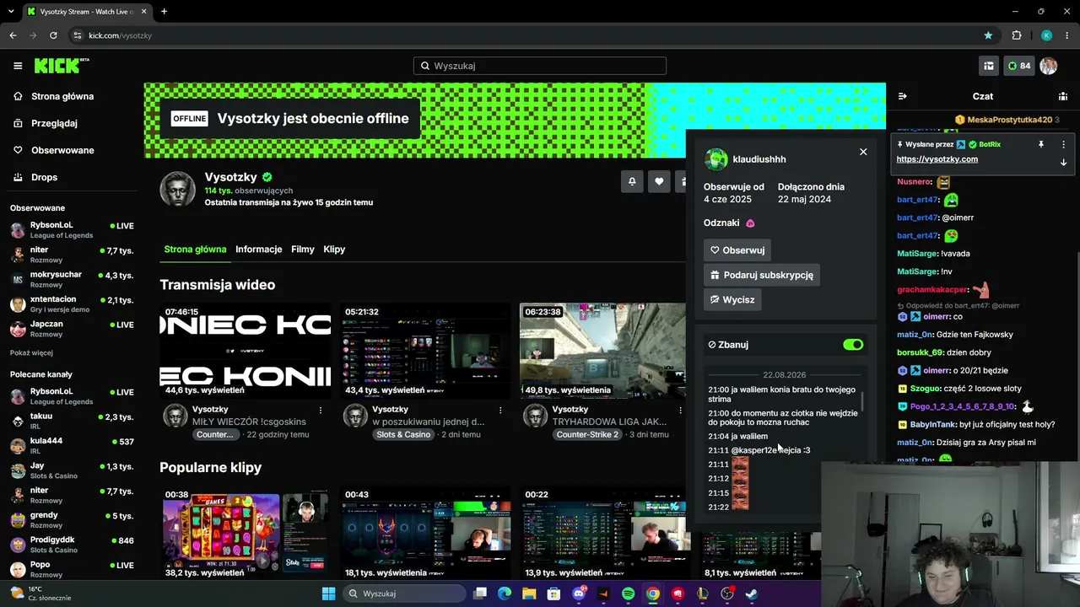Open the Kick points balance showing 84
1080x607 pixels.
coord(1019,66)
